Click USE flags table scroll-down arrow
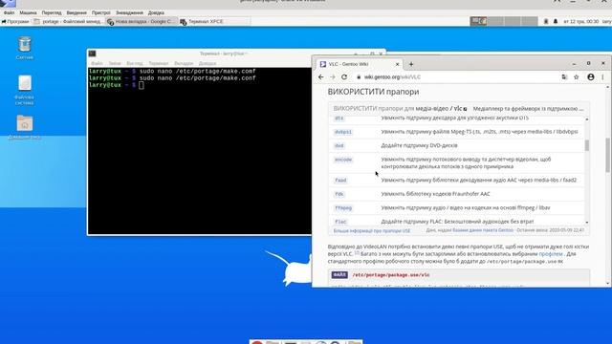 click(x=586, y=223)
